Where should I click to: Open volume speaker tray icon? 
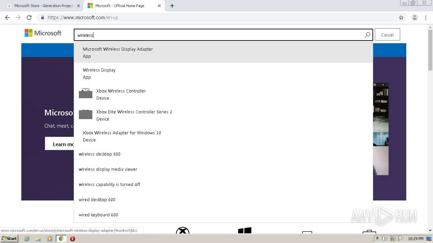click(x=385, y=239)
